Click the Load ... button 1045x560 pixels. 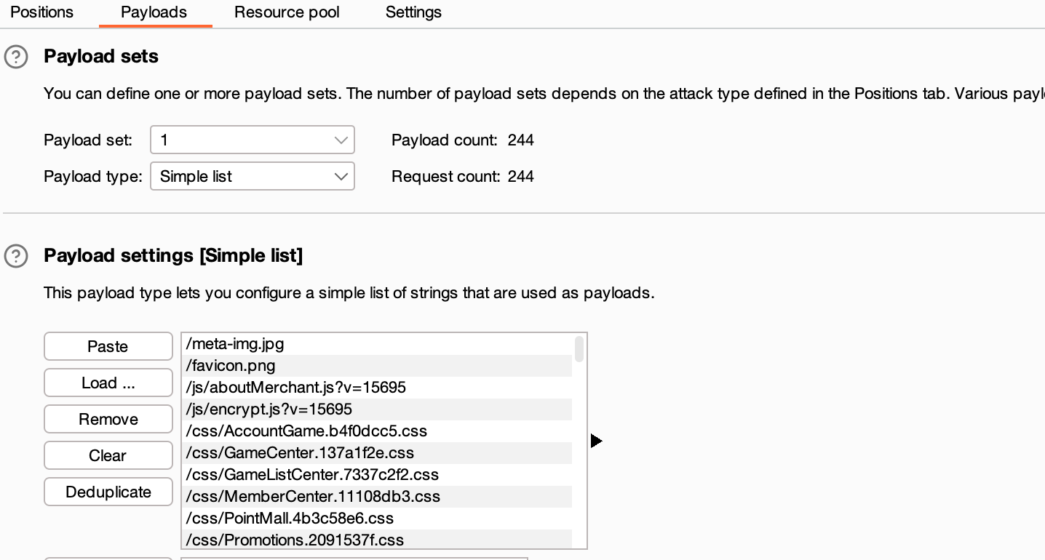(108, 383)
